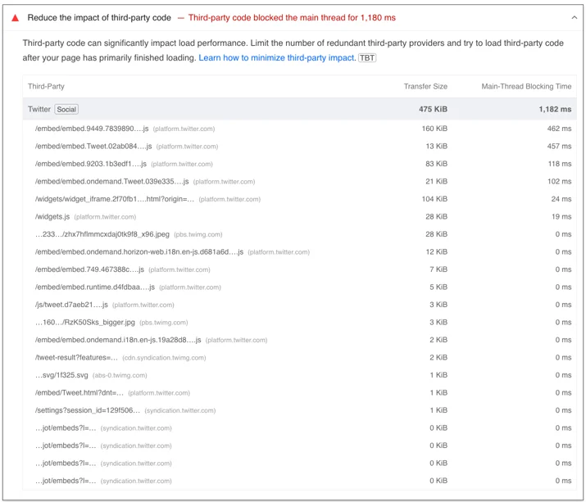Open the zhx7hflmmcxdaj0tk9f8_x96.jpeg URL

(x=102, y=234)
